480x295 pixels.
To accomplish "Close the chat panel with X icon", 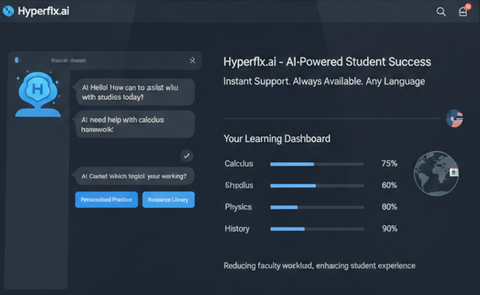I will [x=193, y=60].
